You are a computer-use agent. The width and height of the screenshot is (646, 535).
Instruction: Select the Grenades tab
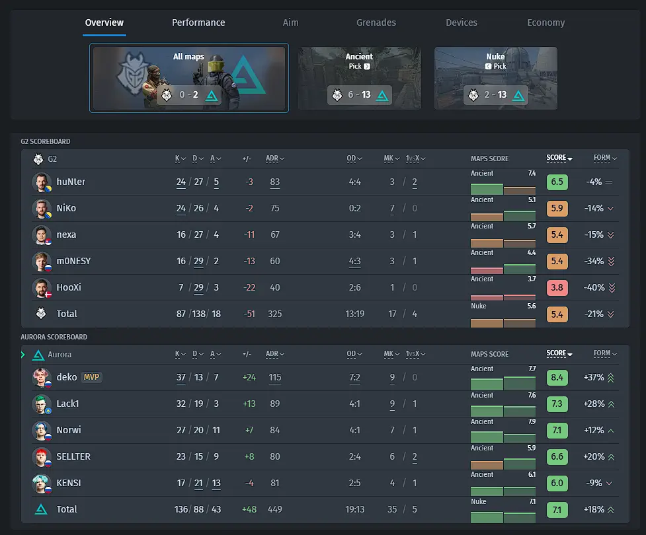(x=376, y=22)
